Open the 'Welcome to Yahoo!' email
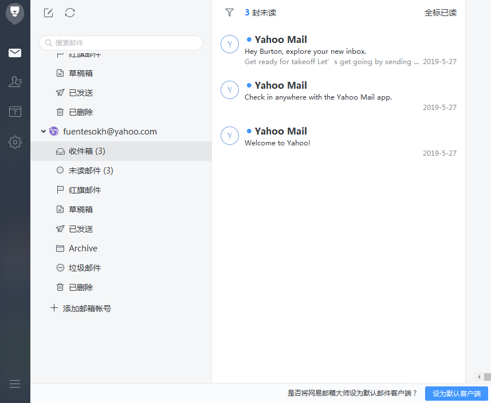This screenshot has height=403, width=491. (x=339, y=141)
